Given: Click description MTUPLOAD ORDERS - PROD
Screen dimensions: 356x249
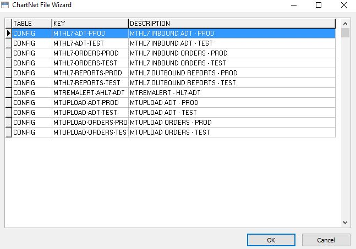Looking at the screenshot, I should (x=232, y=123).
